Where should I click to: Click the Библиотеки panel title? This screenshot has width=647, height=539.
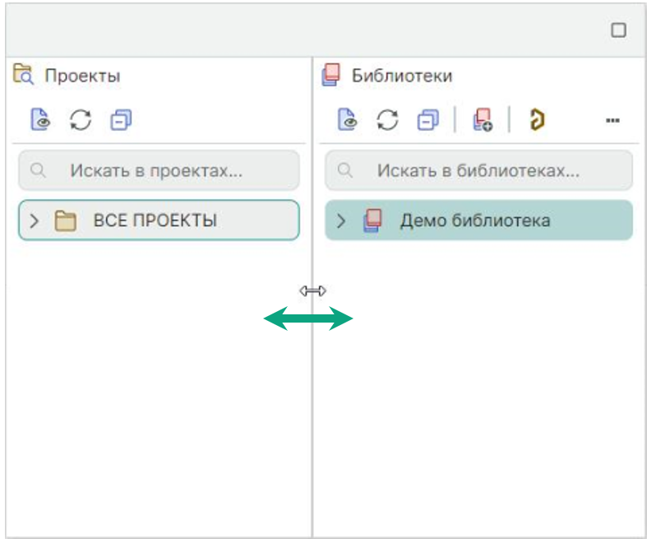(x=402, y=76)
